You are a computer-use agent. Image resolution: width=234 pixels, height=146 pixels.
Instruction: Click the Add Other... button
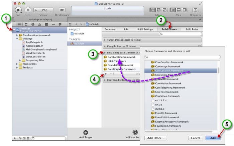tap(156, 138)
